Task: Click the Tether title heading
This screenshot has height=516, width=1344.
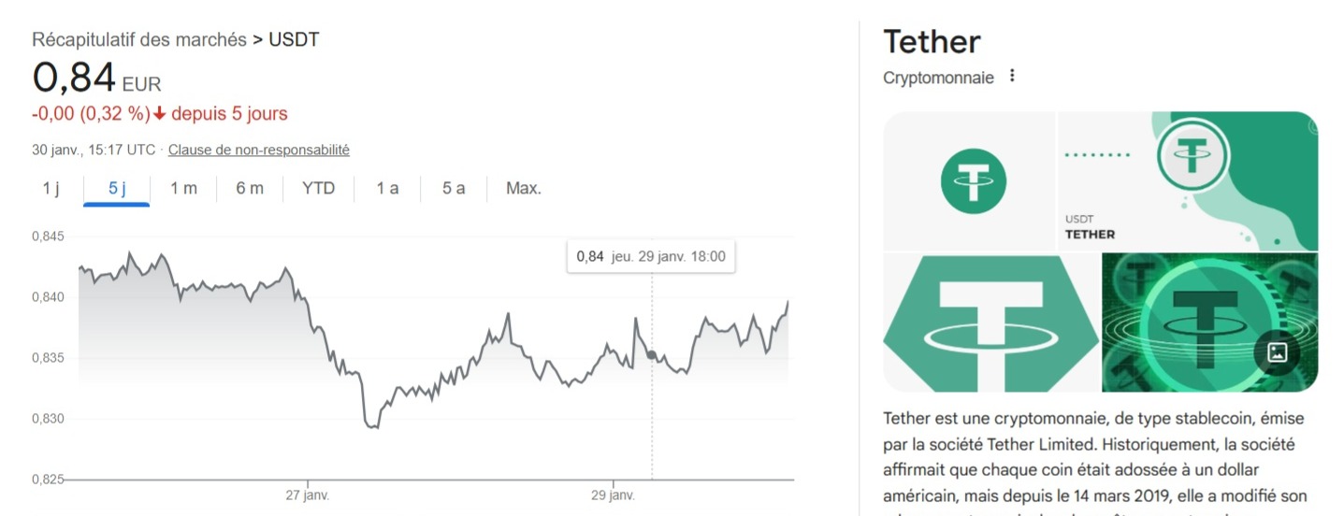Action: pyautogui.click(x=932, y=41)
